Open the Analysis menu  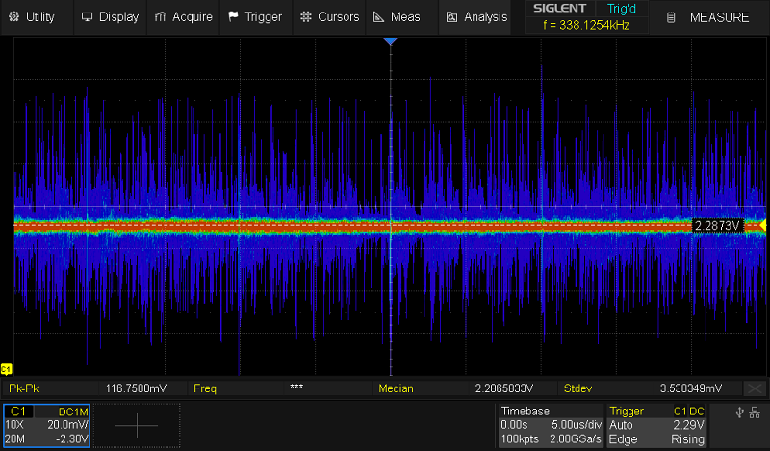[x=476, y=16]
